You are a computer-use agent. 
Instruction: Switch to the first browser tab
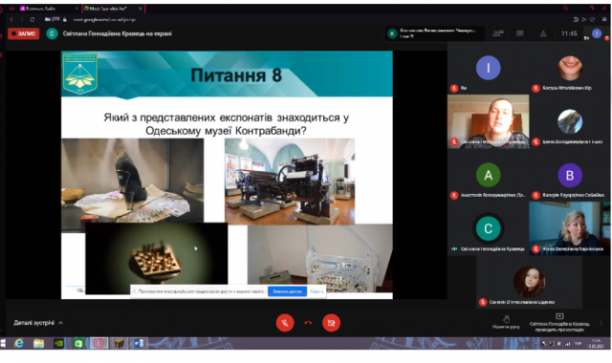click(x=49, y=9)
